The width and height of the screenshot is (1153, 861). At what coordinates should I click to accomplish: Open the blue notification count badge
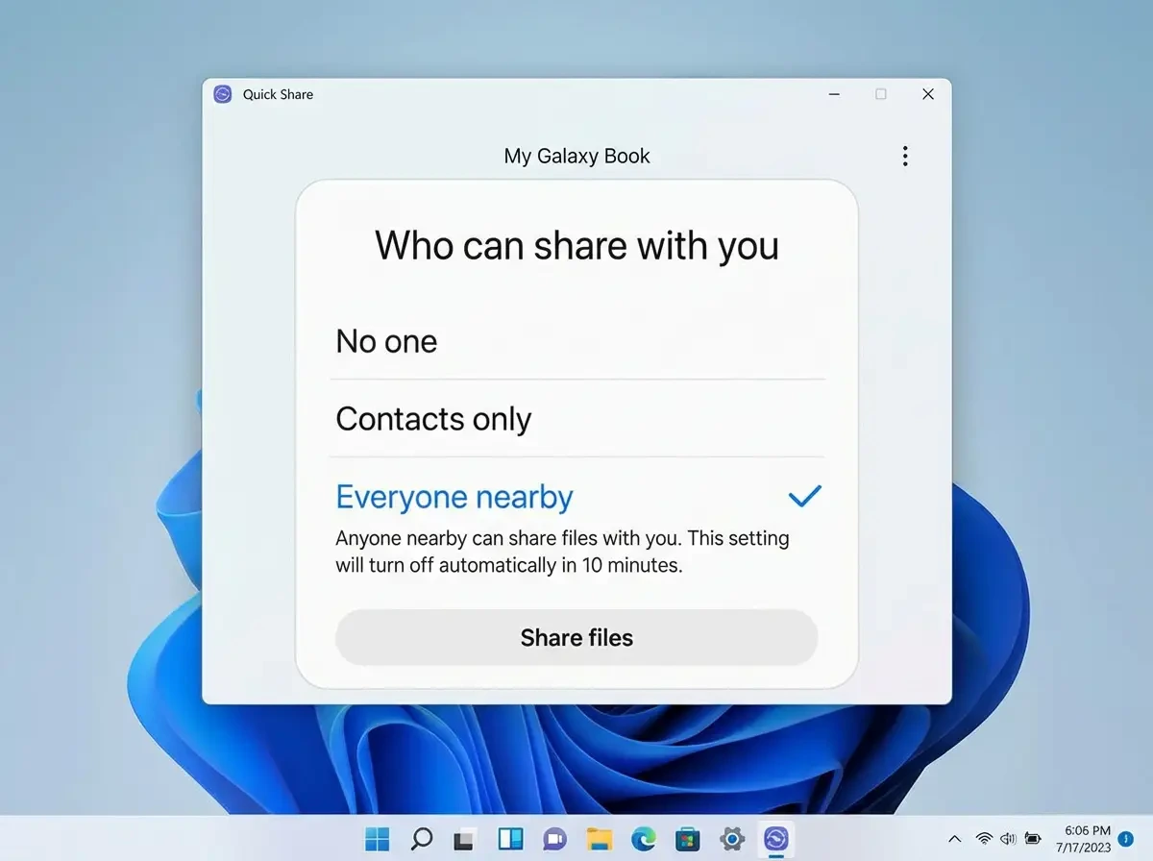coord(1126,839)
